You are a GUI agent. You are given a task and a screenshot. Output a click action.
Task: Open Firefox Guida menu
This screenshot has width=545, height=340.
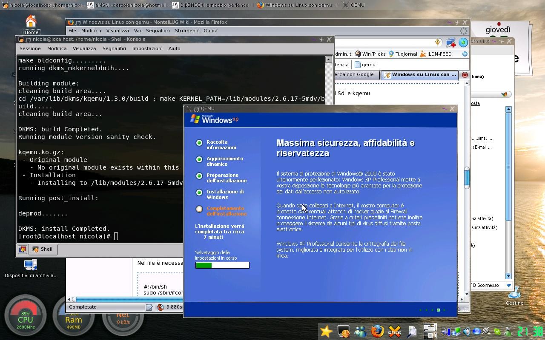pos(210,31)
